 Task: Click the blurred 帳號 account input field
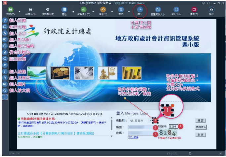click(141, 127)
